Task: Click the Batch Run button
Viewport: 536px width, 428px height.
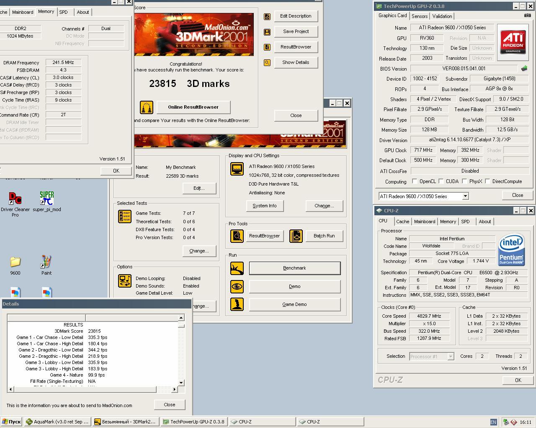Action: (x=324, y=236)
